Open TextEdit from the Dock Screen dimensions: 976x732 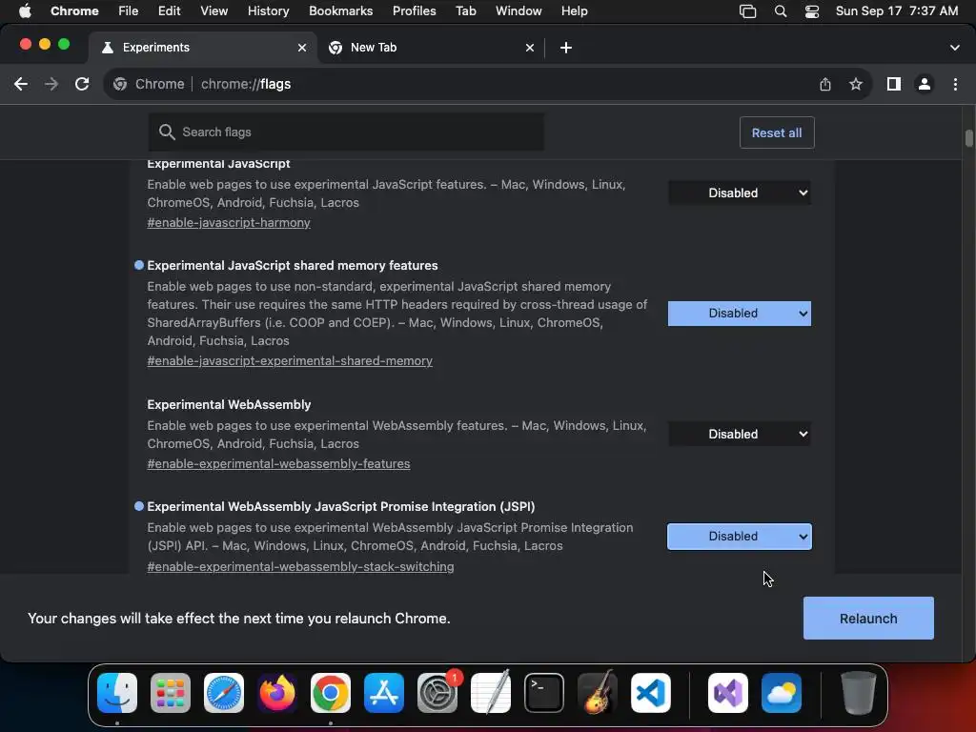491,693
